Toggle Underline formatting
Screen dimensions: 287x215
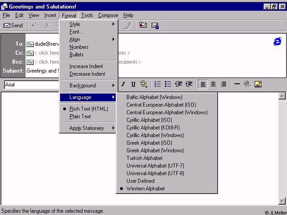133,84
